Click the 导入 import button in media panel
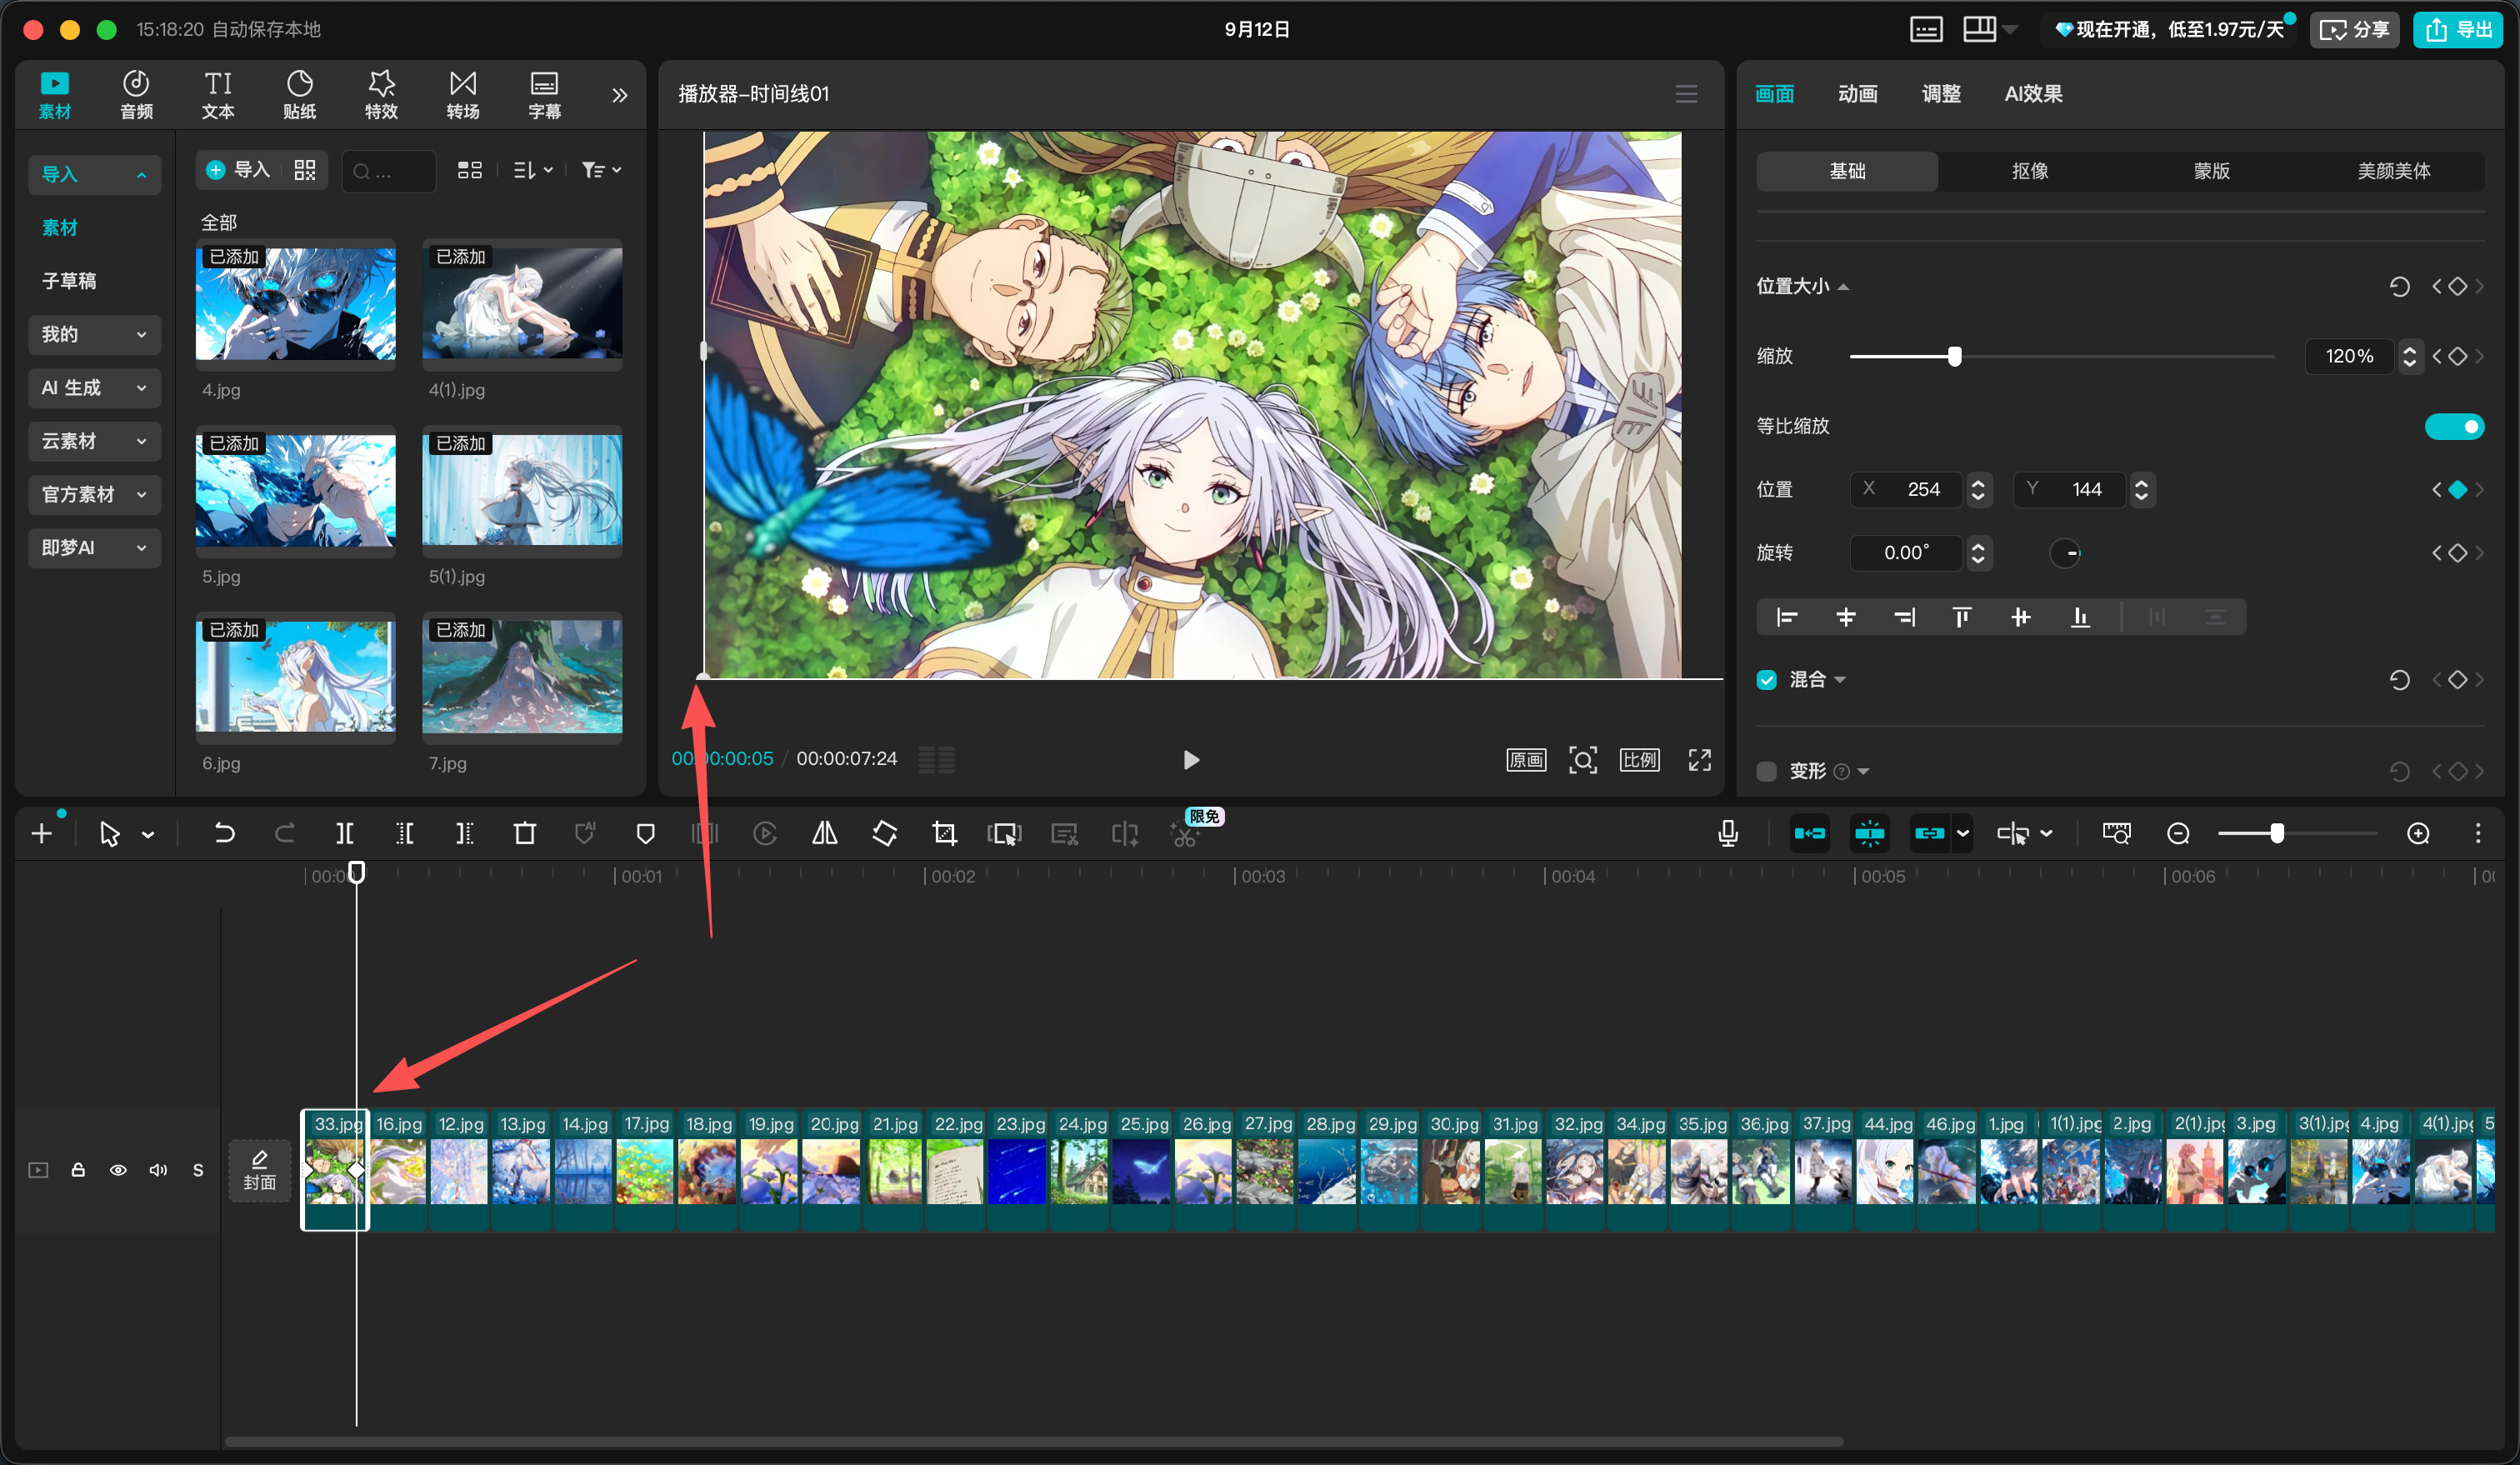 tap(238, 170)
